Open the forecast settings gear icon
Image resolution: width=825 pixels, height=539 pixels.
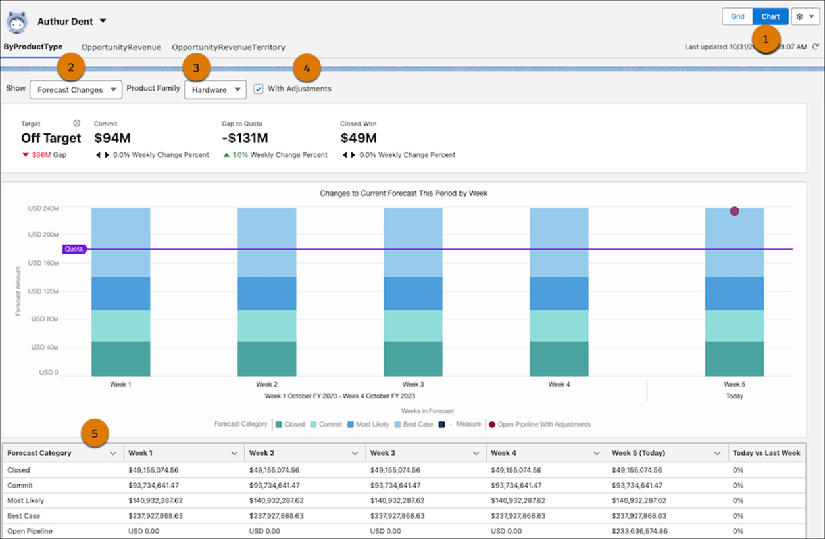[x=799, y=16]
